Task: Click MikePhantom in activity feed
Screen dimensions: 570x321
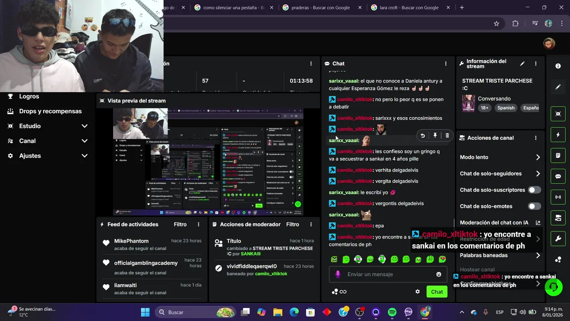Action: (x=131, y=241)
